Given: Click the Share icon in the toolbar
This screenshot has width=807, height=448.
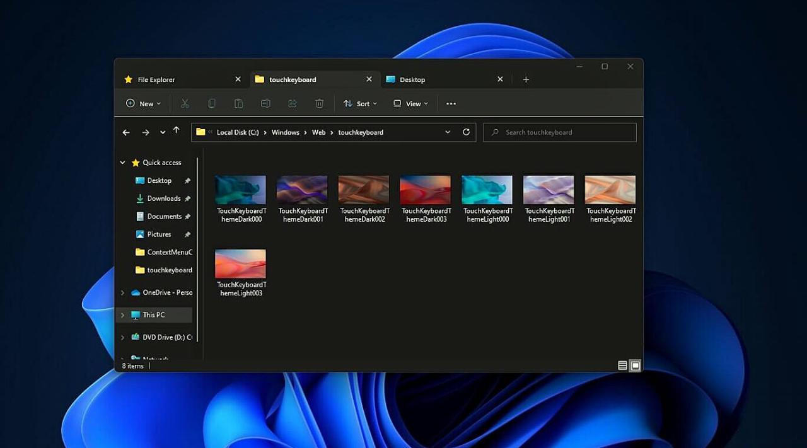Looking at the screenshot, I should point(293,103).
